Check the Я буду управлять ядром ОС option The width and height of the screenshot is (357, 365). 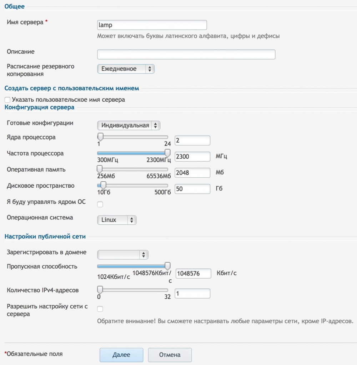click(x=100, y=204)
